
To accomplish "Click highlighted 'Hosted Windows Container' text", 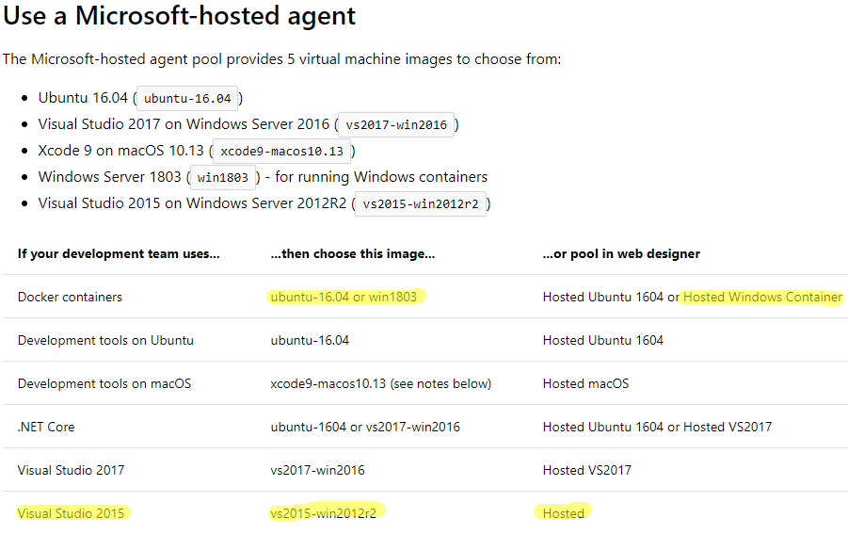I will pos(762,297).
